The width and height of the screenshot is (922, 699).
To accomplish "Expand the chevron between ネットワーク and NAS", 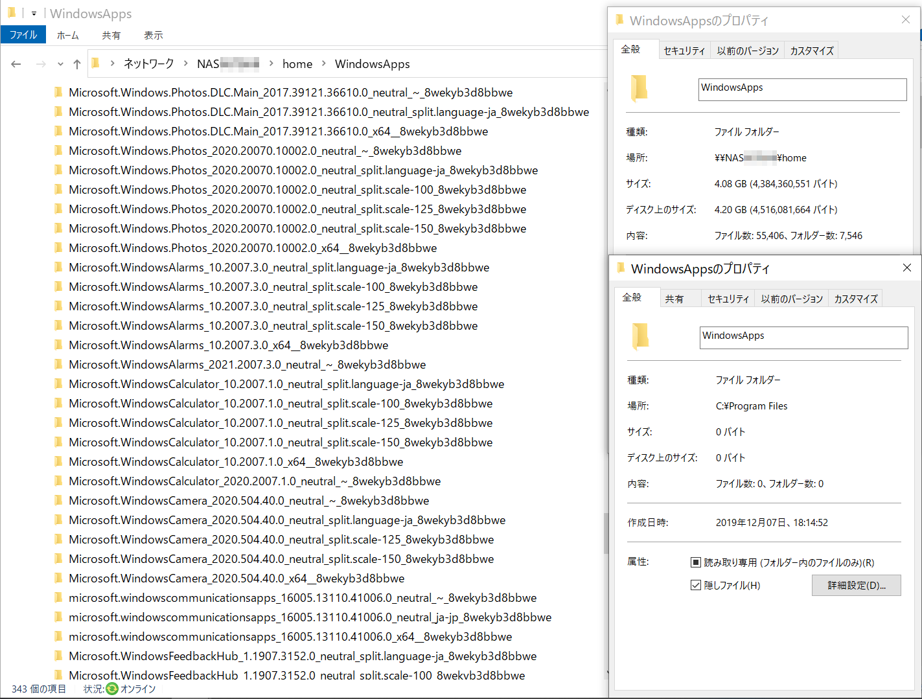I will (186, 63).
